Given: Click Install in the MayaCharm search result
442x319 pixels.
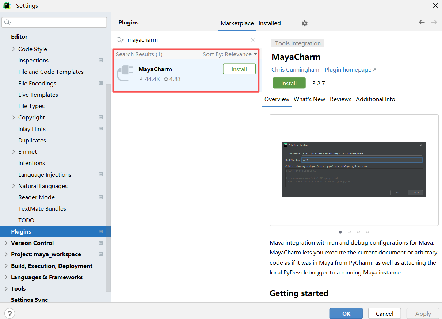Looking at the screenshot, I should (x=239, y=69).
